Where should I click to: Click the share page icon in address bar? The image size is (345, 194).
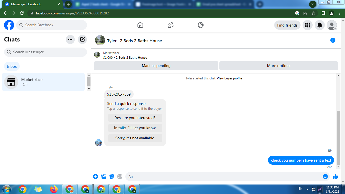[305, 13]
